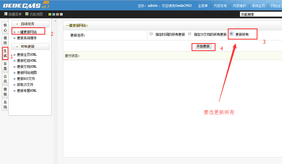Open 更新专题HTML in the sidebar

coord(27,91)
